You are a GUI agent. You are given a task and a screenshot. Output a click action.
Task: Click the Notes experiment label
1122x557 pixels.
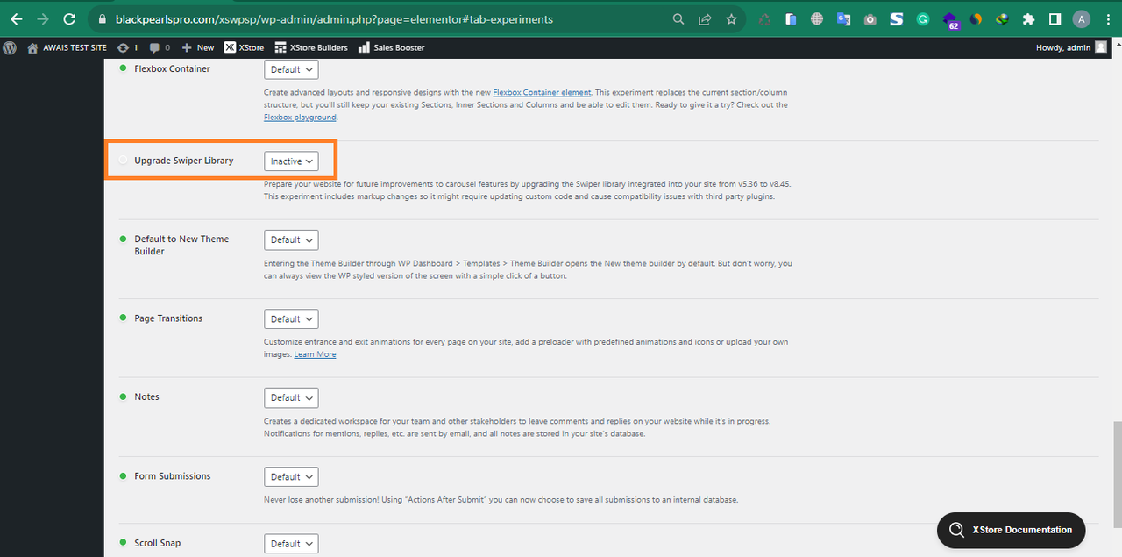tap(146, 396)
